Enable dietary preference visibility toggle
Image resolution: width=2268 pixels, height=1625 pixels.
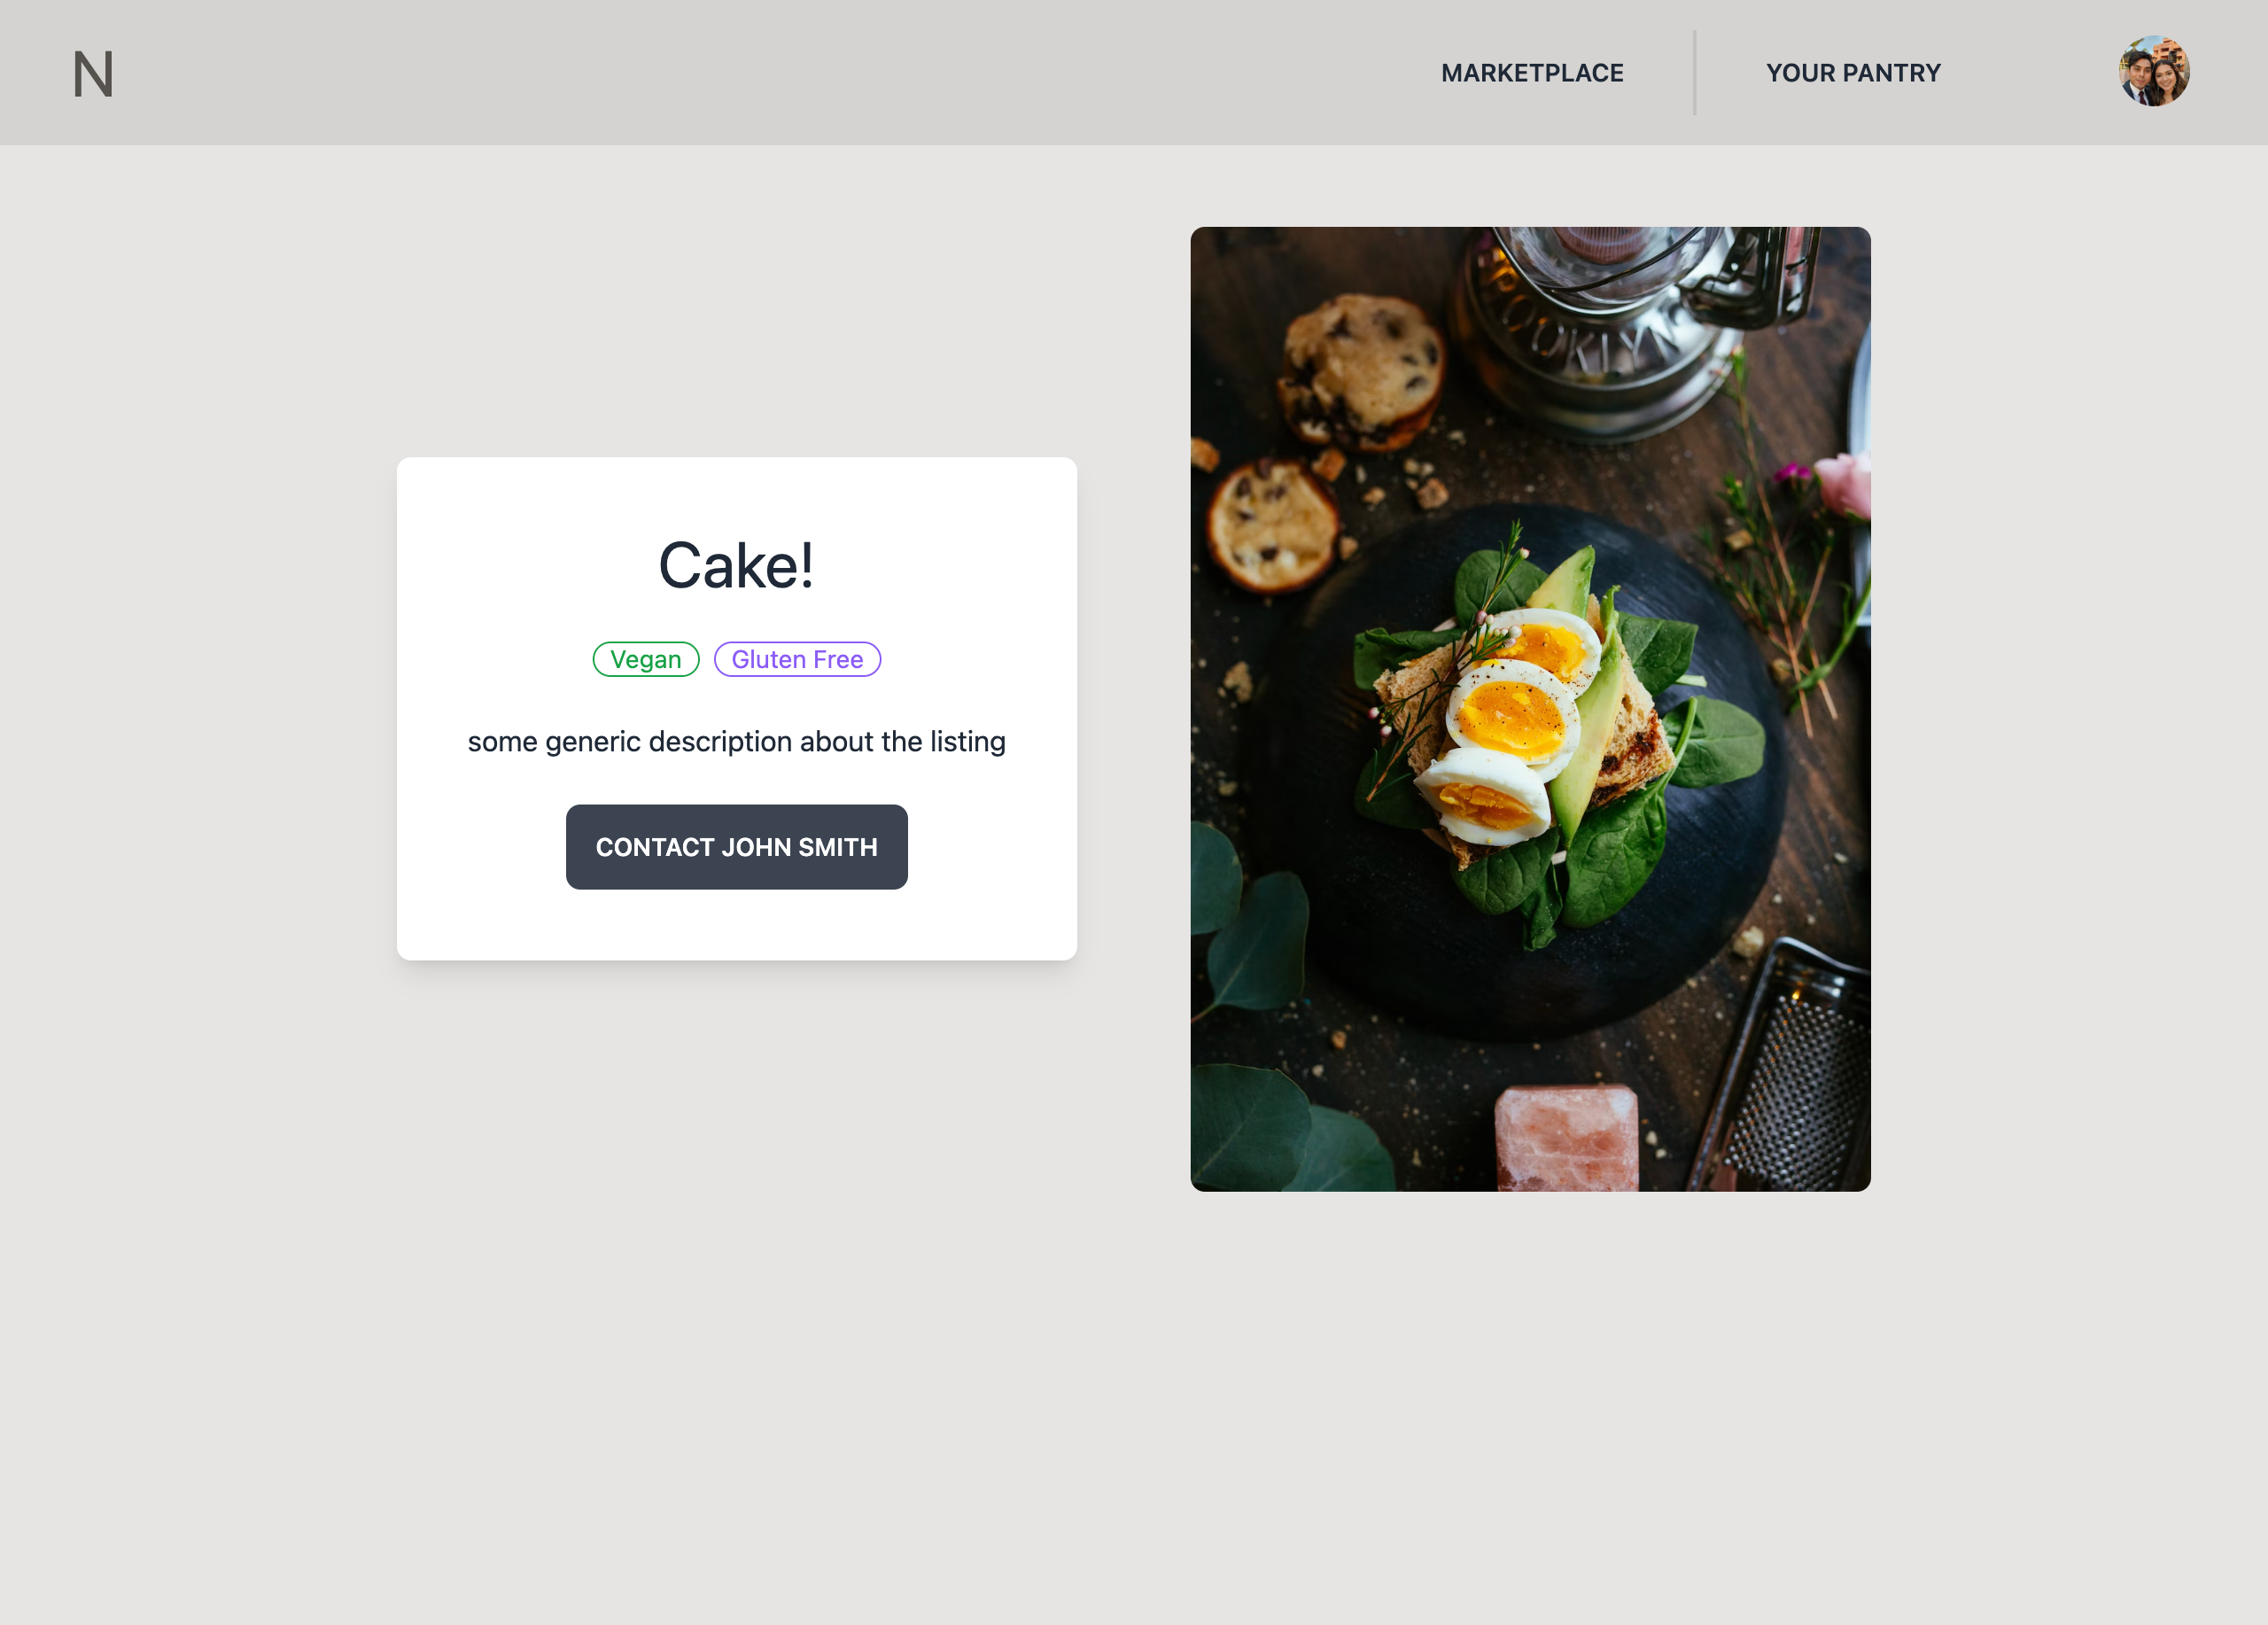tap(645, 657)
